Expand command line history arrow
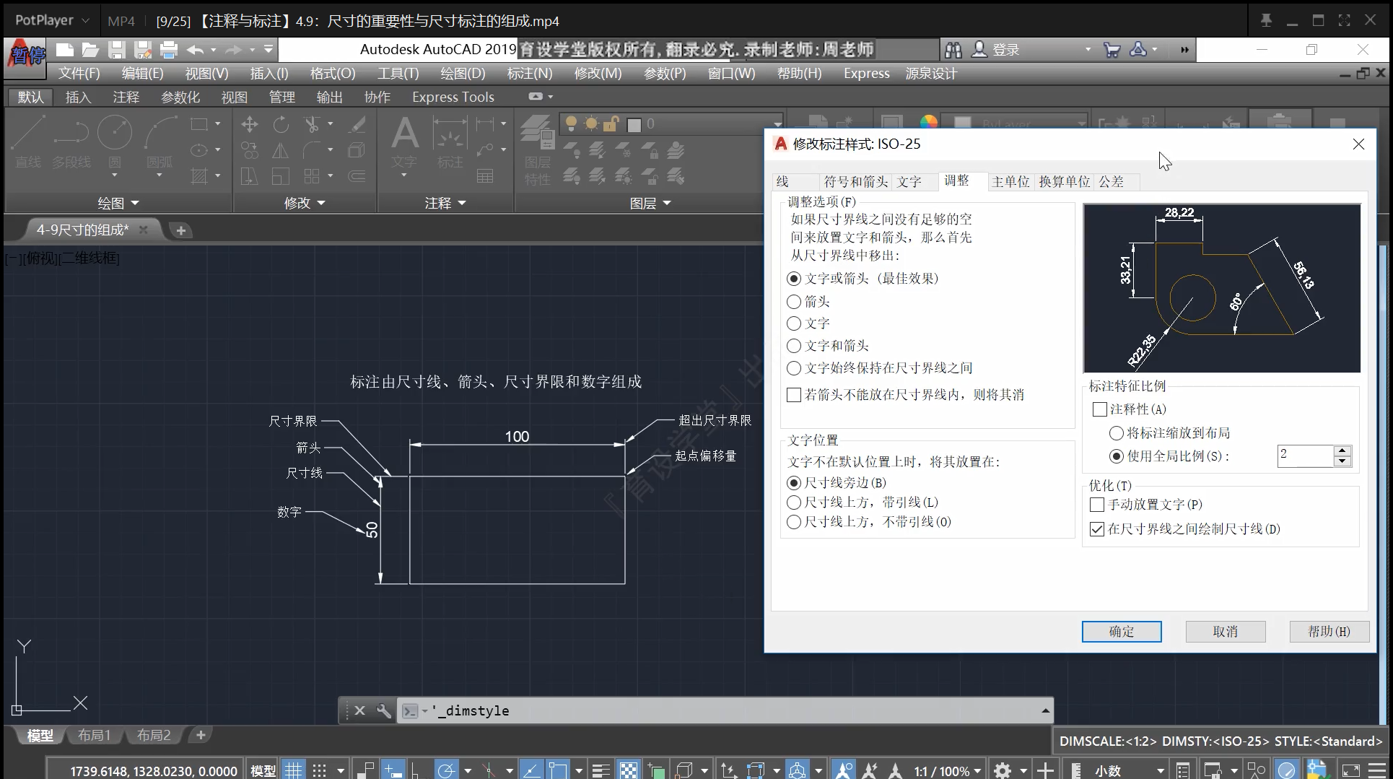Image resolution: width=1393 pixels, height=779 pixels. (1045, 711)
